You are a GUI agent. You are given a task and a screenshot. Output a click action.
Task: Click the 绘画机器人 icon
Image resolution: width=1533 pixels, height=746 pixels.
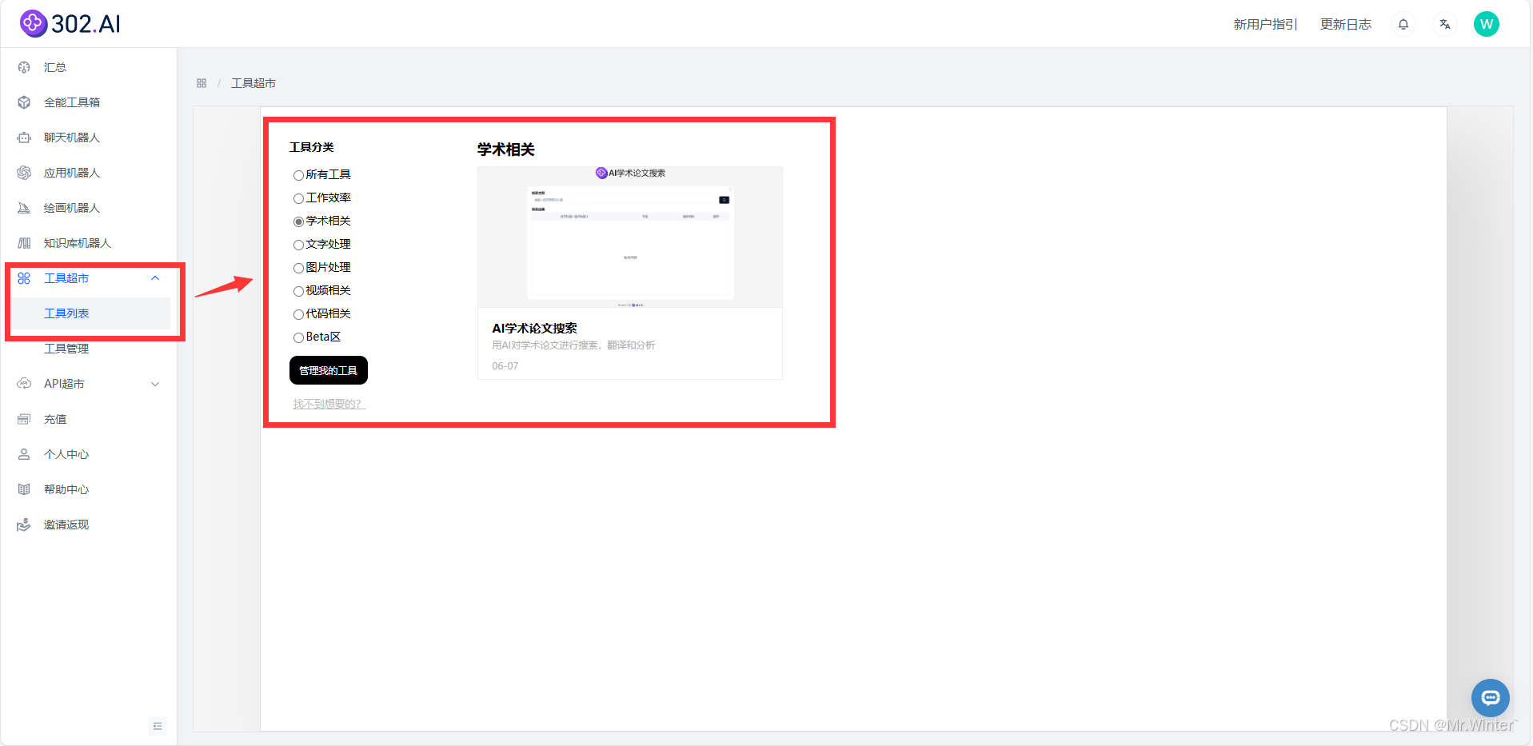coord(24,208)
